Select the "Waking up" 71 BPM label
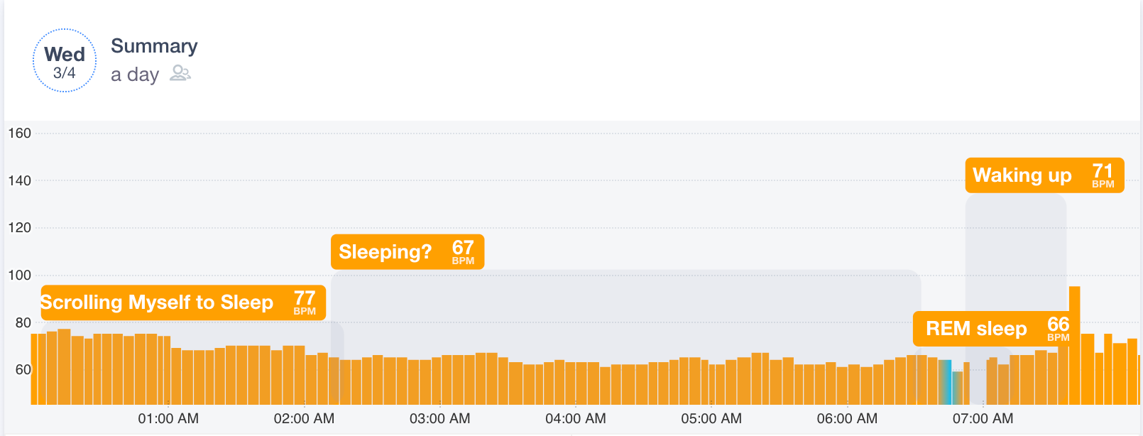The width and height of the screenshot is (1143, 436). tap(1044, 175)
